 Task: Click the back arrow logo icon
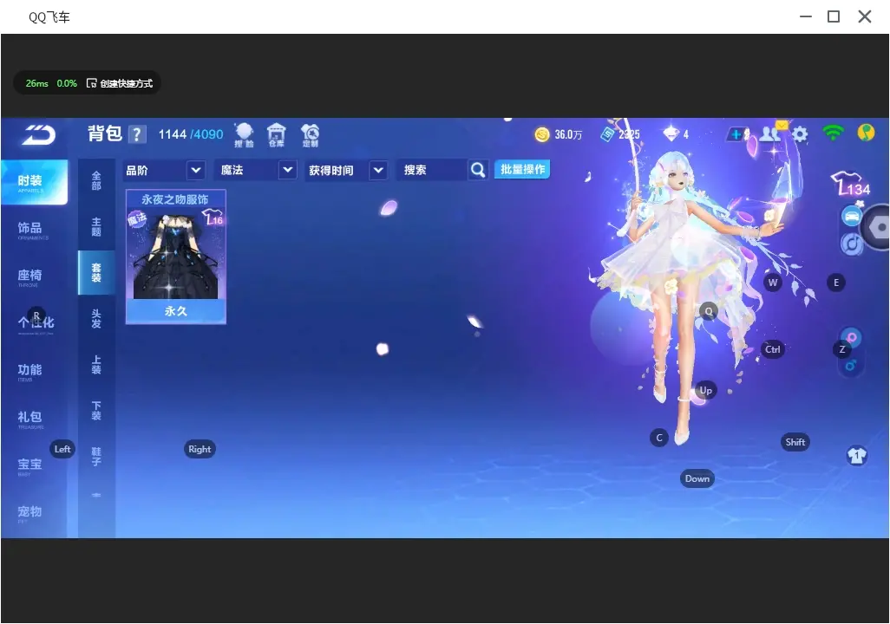coord(38,135)
